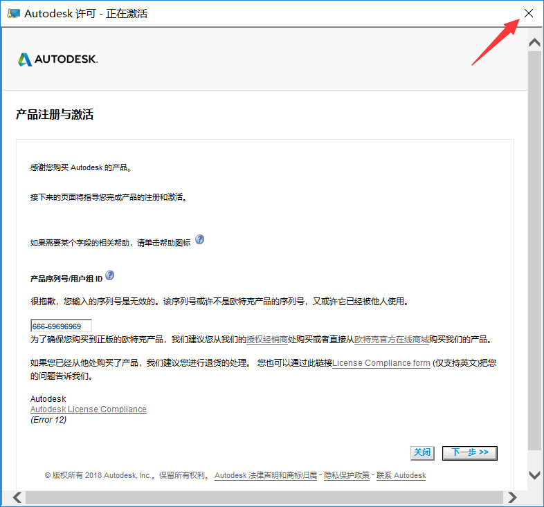544x507 pixels.
Task: Click the serial number input field
Action: [61, 326]
